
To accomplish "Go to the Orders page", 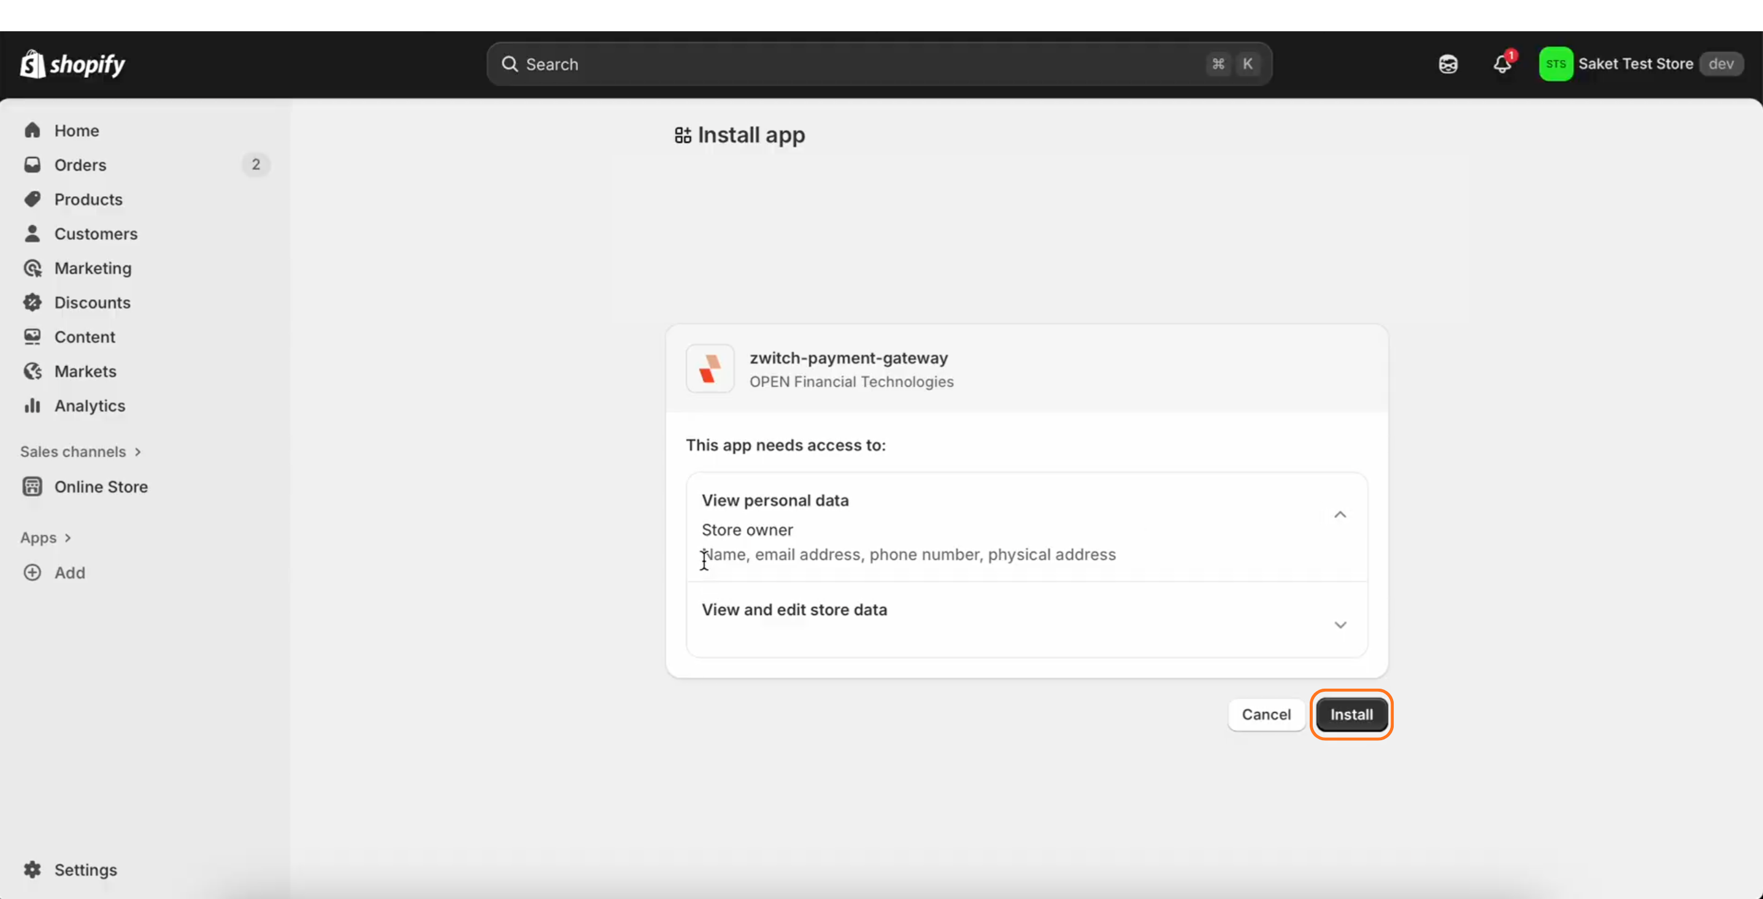I will click(80, 165).
